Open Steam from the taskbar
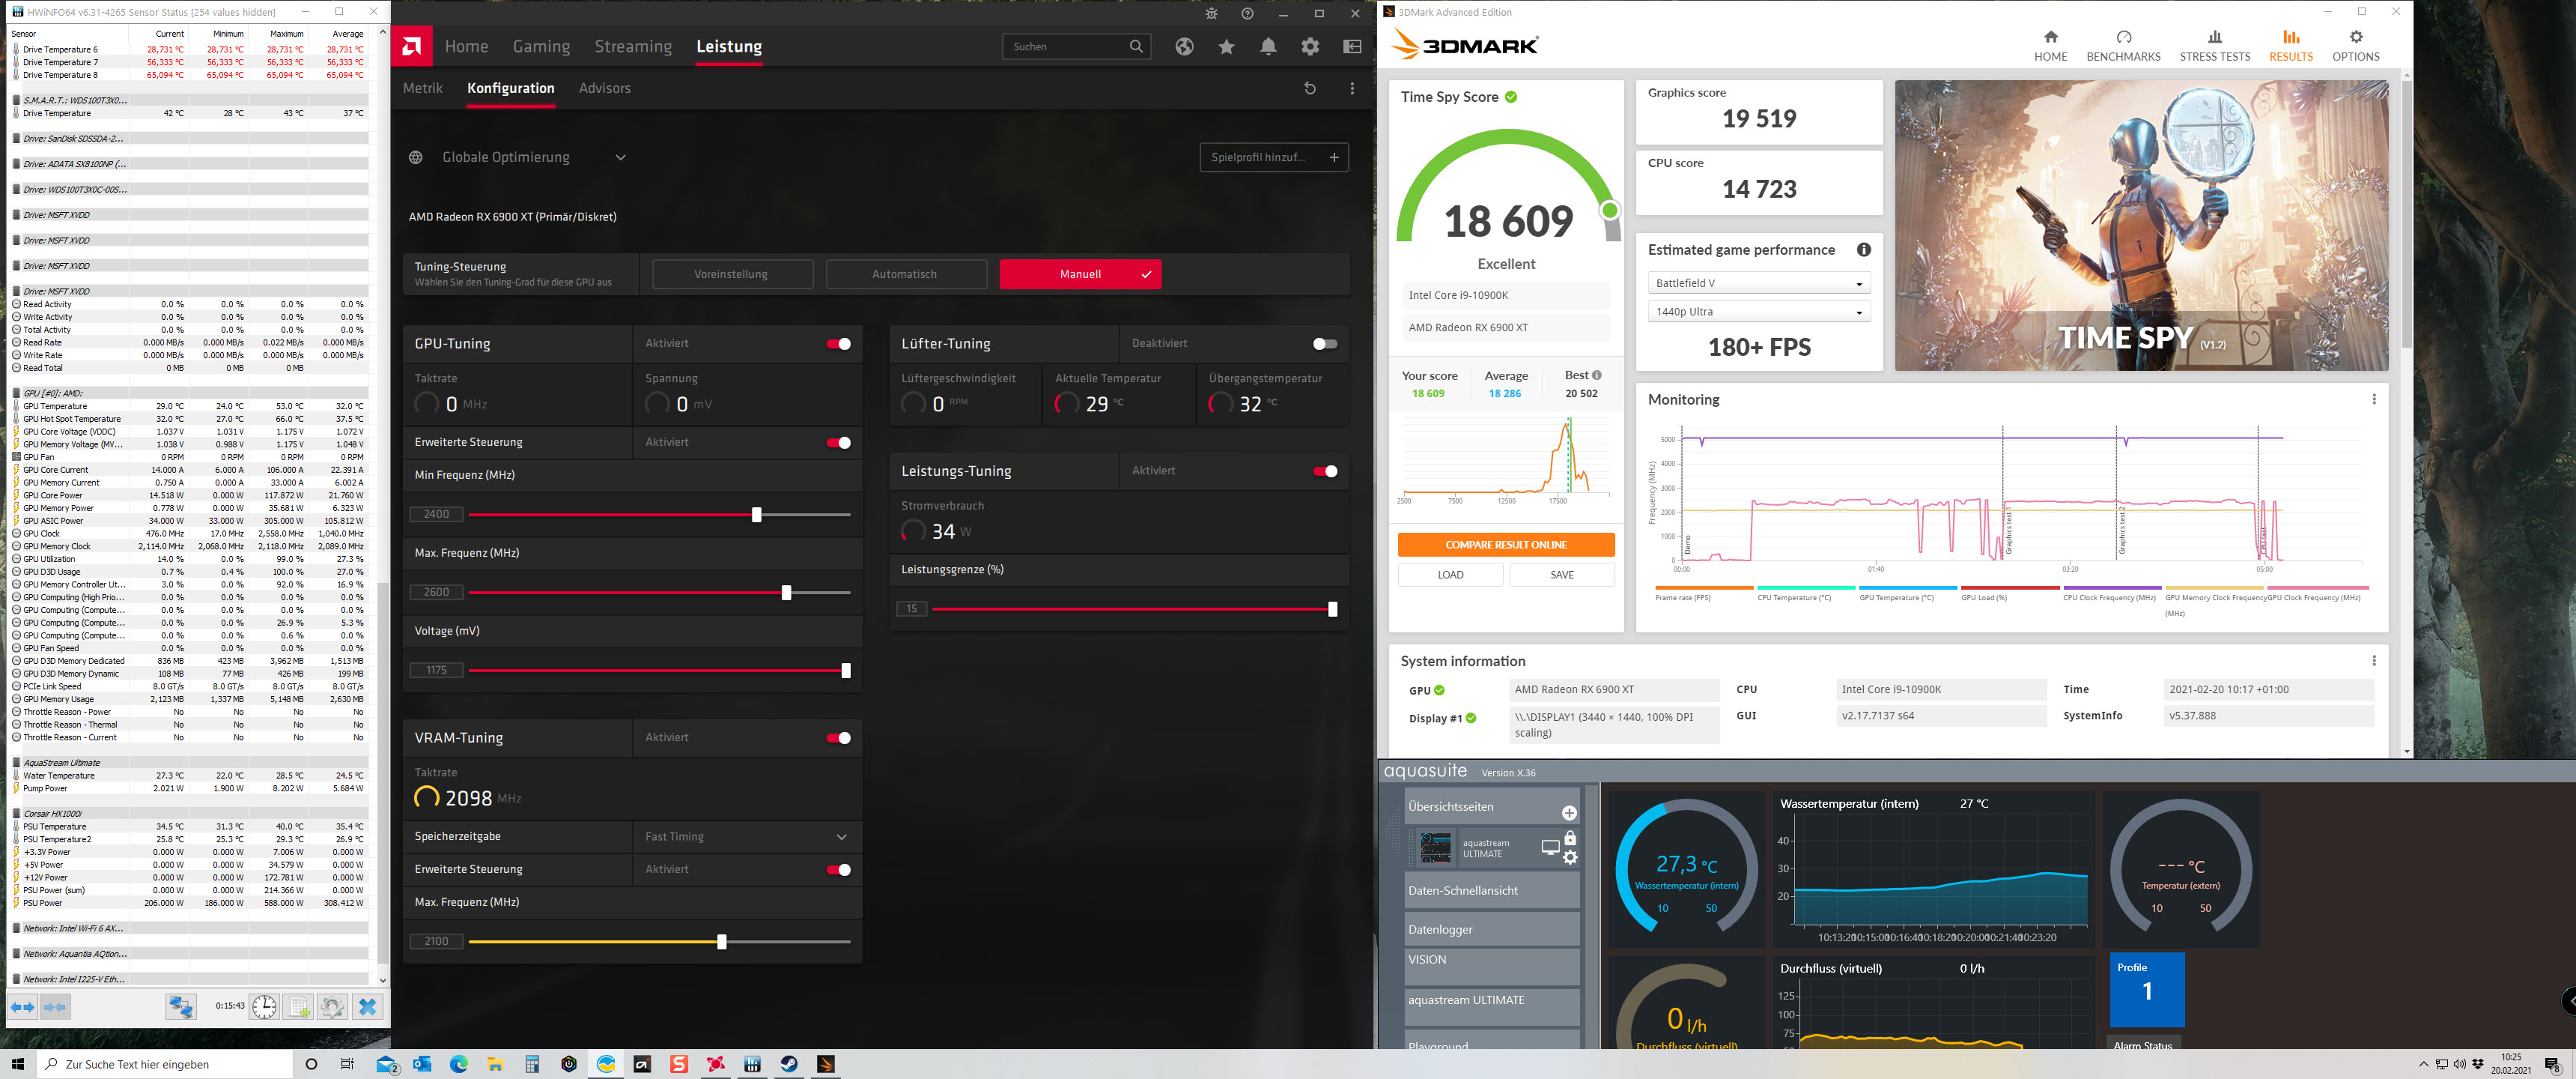 (789, 1064)
